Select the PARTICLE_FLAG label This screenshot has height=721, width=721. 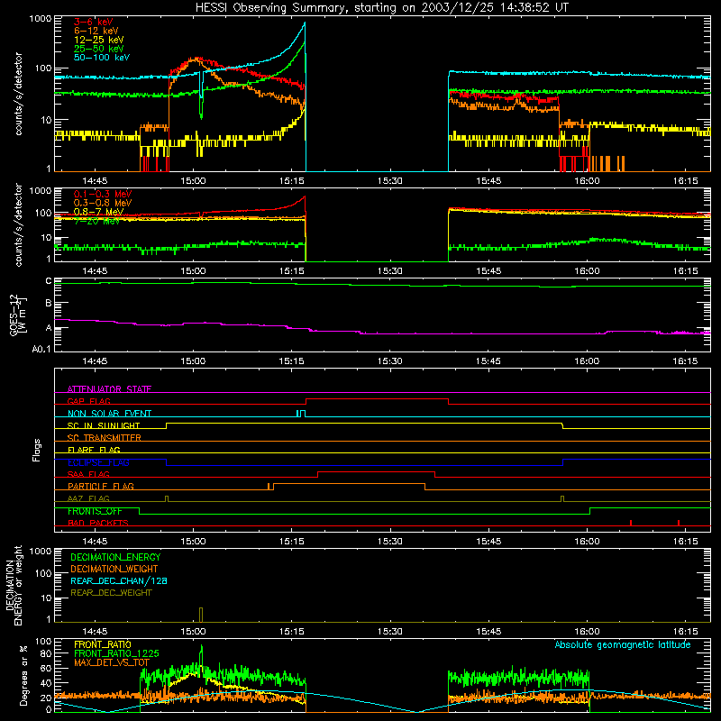[x=101, y=486]
